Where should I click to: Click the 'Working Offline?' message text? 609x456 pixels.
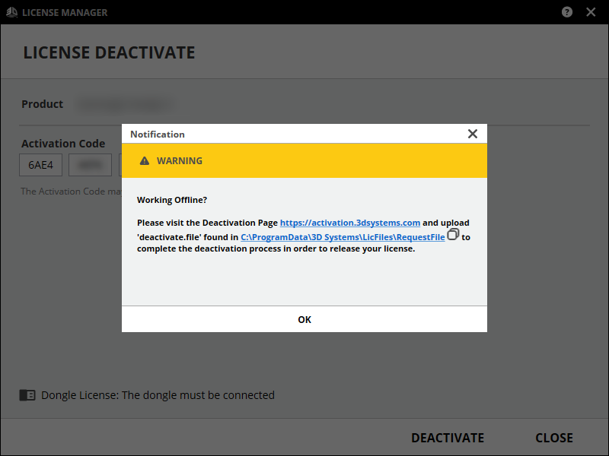(172, 200)
